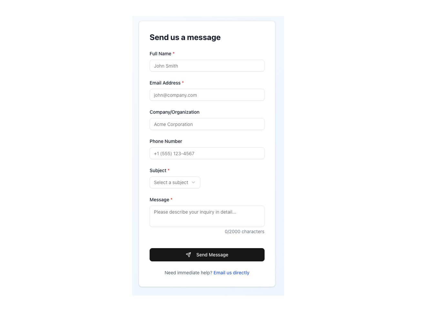Open the Email us directly link
Screen dimensions: 432x313
coord(231,273)
